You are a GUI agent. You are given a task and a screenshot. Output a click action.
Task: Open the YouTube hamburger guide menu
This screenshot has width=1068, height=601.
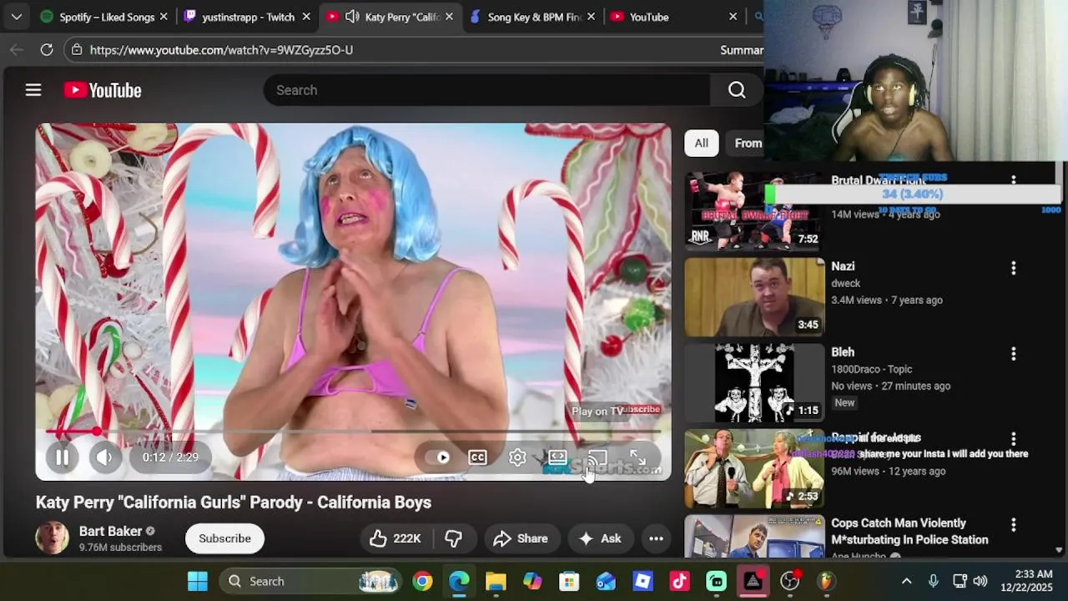(33, 90)
